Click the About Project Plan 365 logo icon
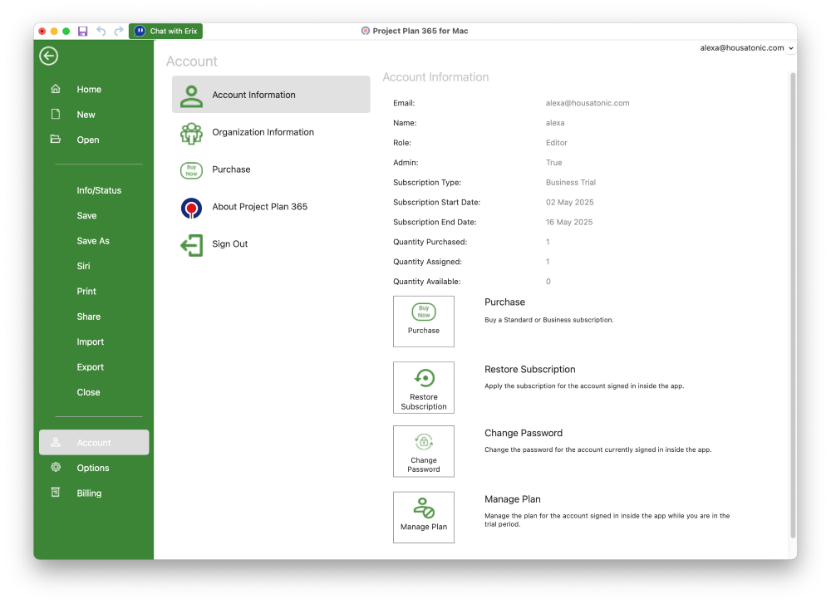This screenshot has width=831, height=604. 191,208
